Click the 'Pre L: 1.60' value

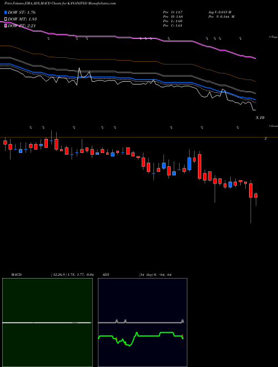[x=173, y=21]
